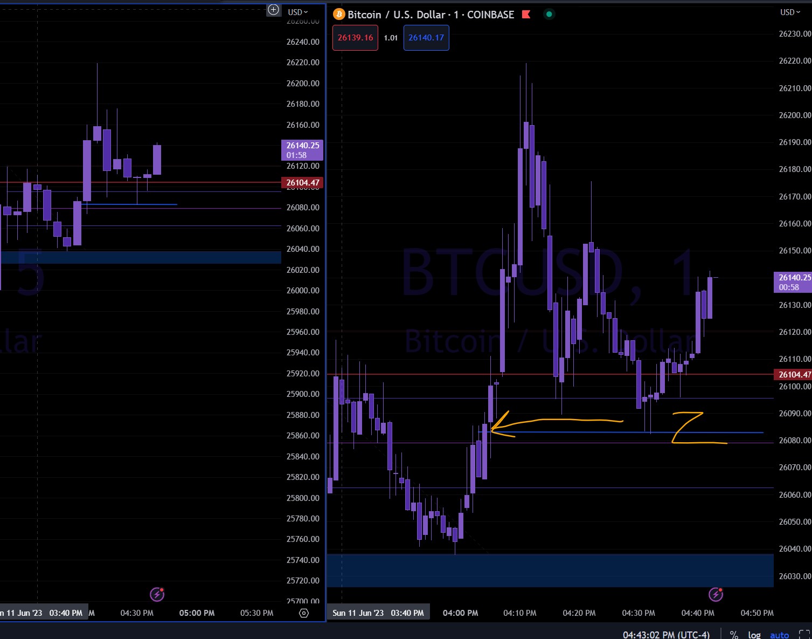This screenshot has width=812, height=639.
Task: Click the fullscreen icon in the bottom corner
Action: [x=804, y=635]
